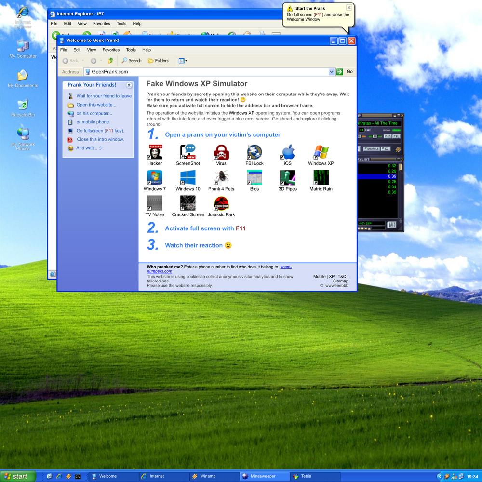Switch to Winamp taskbar button
Viewport: 482px width, 482px height.
[x=214, y=476]
